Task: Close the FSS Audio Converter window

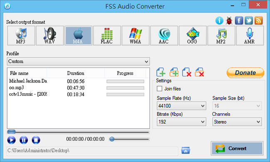Action: click(x=258, y=5)
